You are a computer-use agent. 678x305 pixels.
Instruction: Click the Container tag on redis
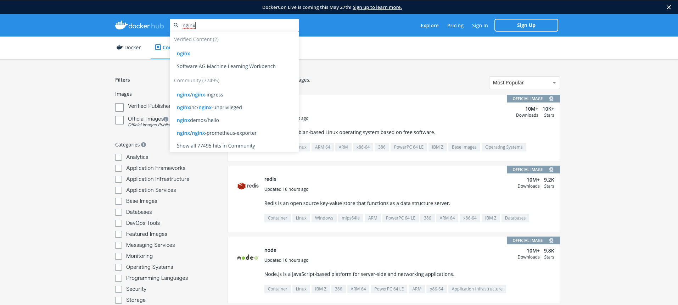tap(278, 218)
